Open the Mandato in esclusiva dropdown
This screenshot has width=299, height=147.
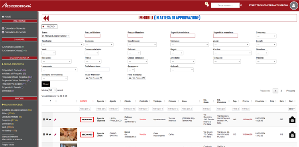[55, 78]
